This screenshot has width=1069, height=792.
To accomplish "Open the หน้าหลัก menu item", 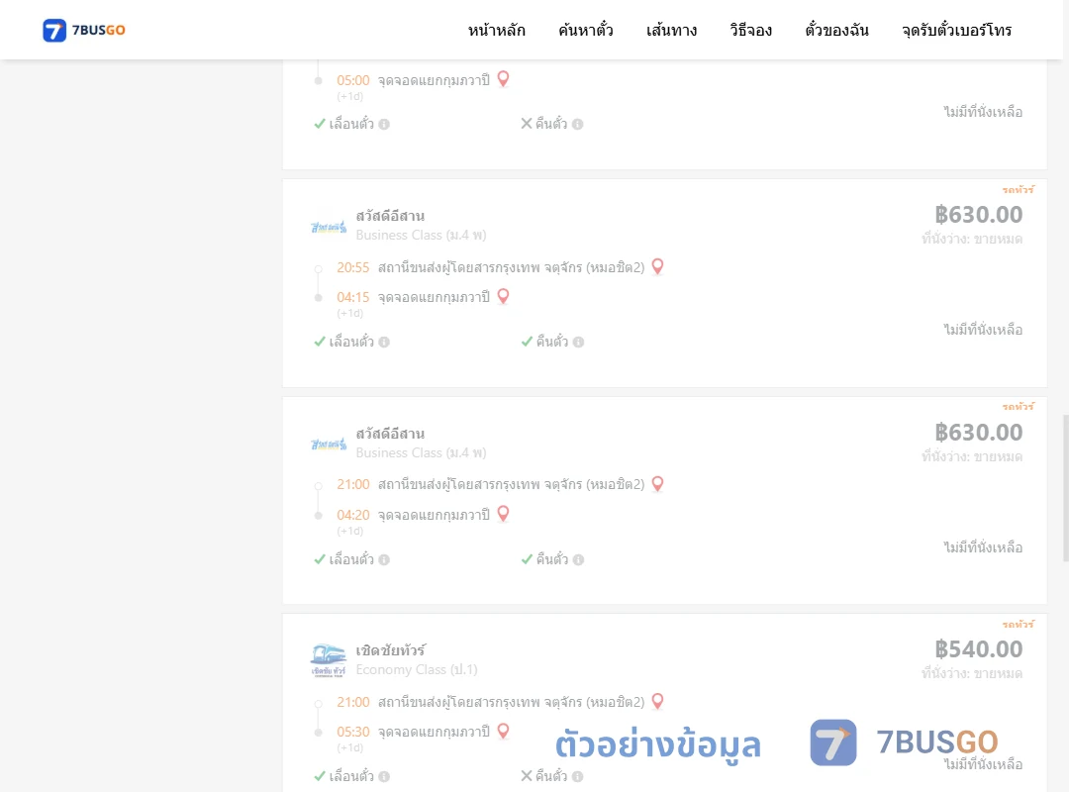I will 496,30.
